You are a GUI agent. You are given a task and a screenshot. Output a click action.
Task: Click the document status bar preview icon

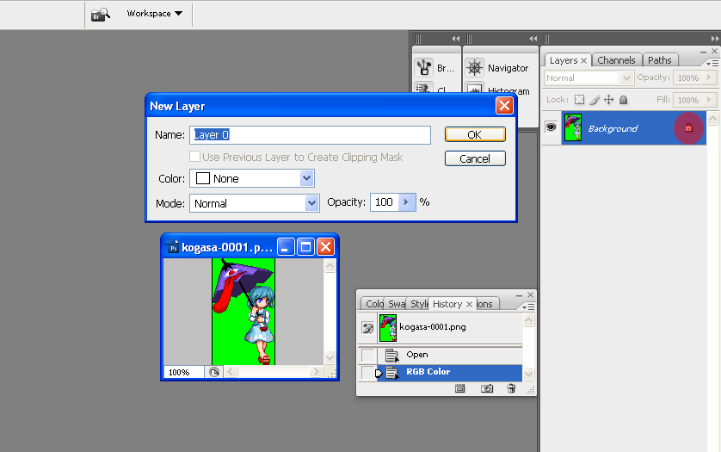pyautogui.click(x=214, y=372)
